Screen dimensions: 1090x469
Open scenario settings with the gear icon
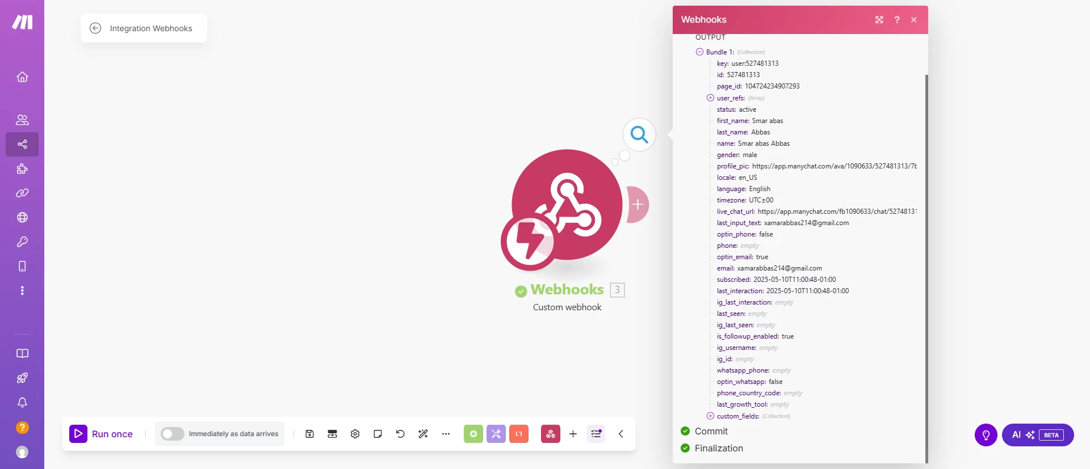point(355,434)
